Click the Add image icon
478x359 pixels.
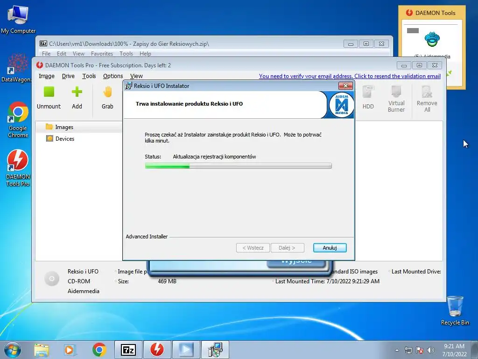coord(77,98)
